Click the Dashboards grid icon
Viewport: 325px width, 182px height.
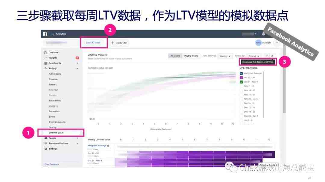pyautogui.click(x=46, y=63)
